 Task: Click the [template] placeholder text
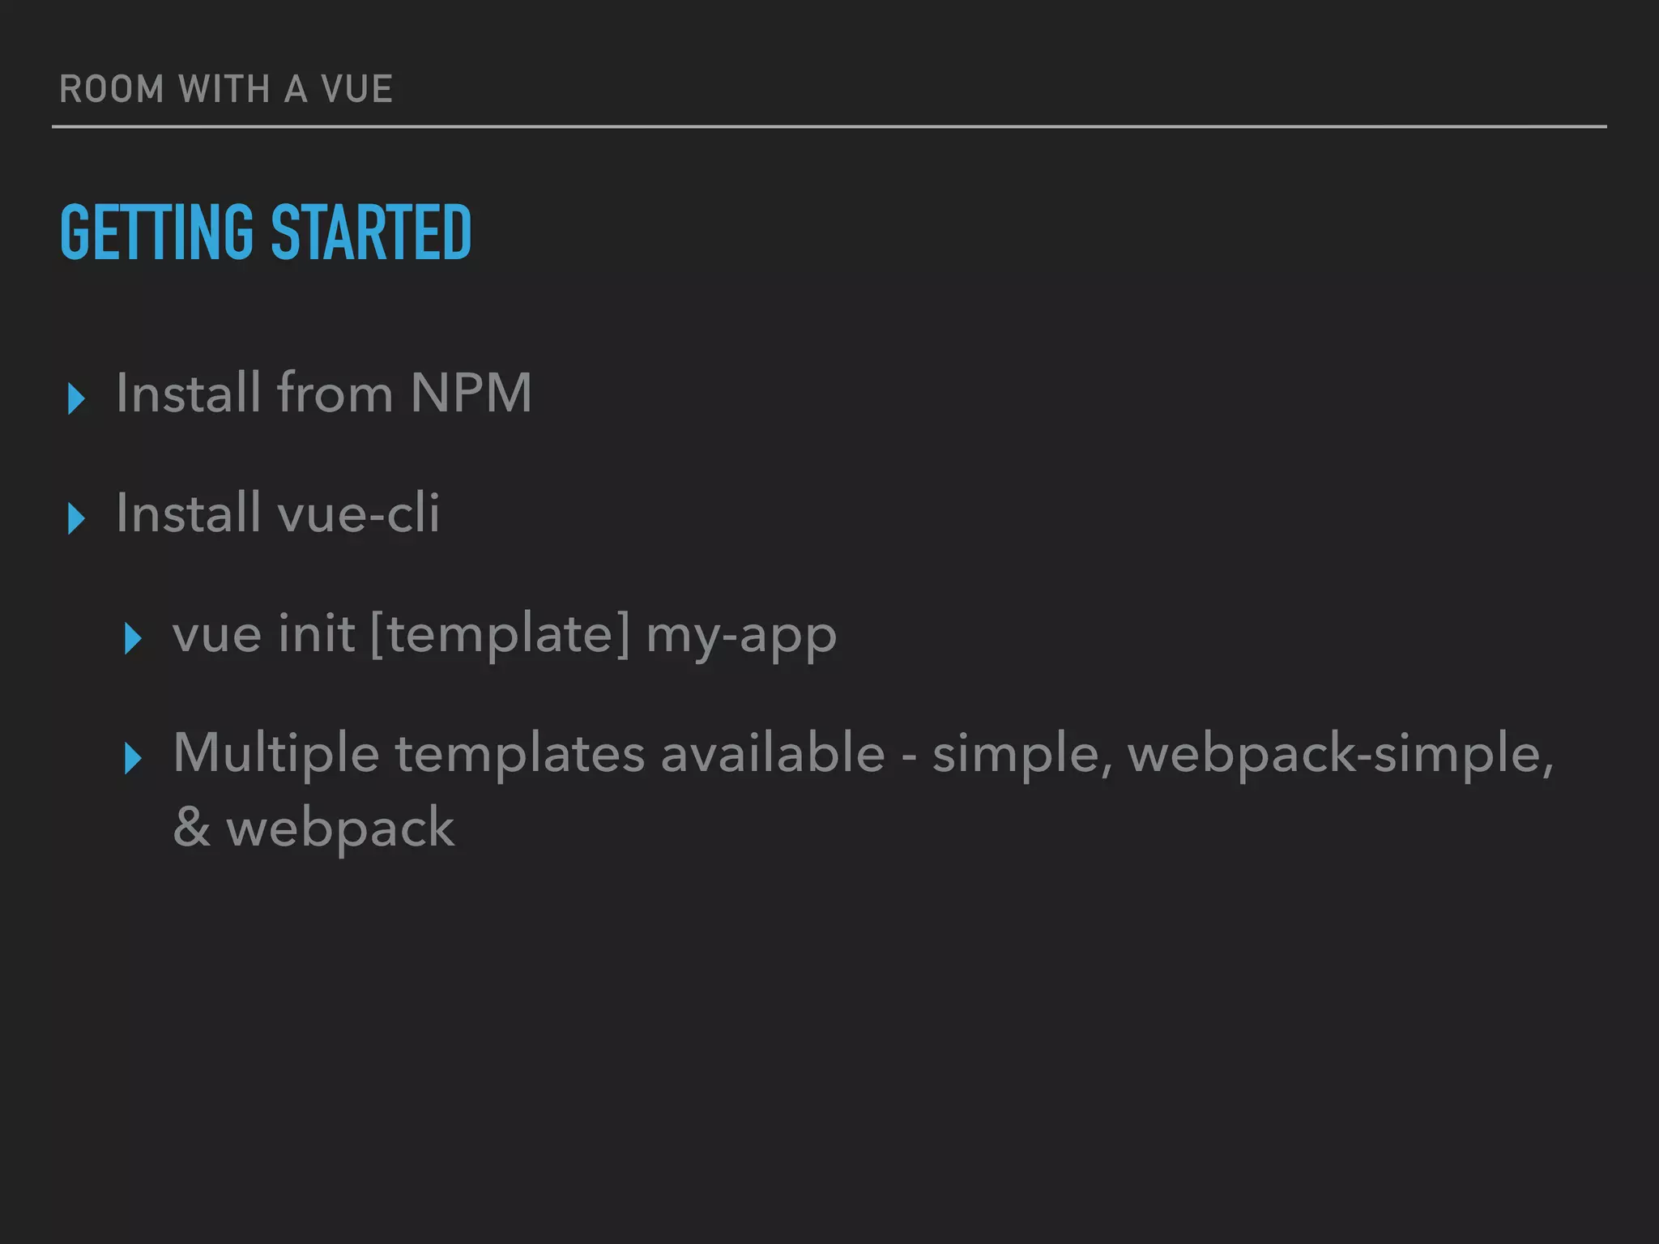[500, 634]
